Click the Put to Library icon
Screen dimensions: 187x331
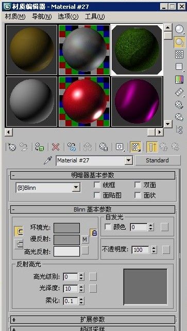click(x=104, y=147)
